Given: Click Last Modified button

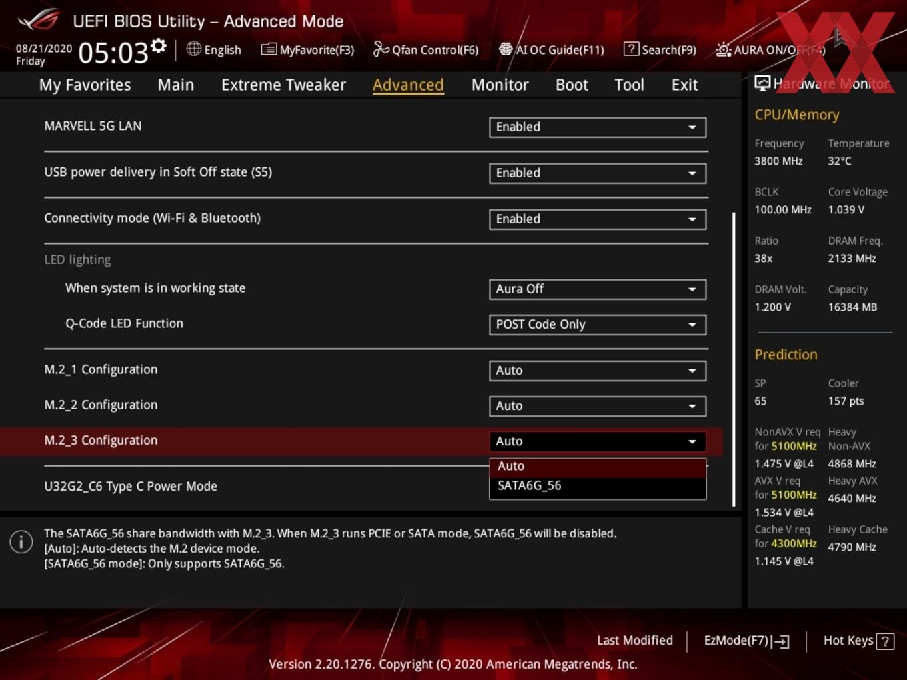Looking at the screenshot, I should (635, 641).
